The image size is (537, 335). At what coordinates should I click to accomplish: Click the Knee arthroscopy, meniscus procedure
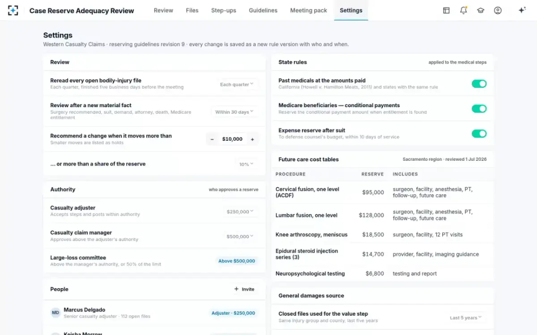point(311,234)
